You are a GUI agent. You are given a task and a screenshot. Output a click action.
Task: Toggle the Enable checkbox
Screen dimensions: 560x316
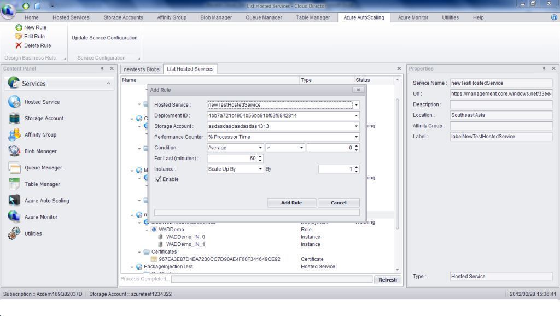pos(158,179)
